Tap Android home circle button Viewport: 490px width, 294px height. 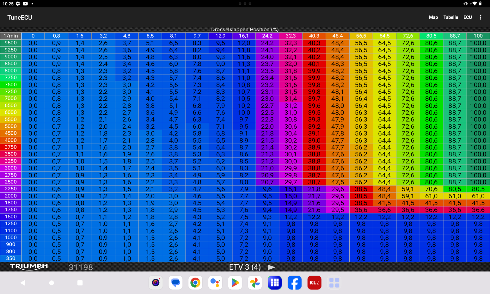[52, 283]
